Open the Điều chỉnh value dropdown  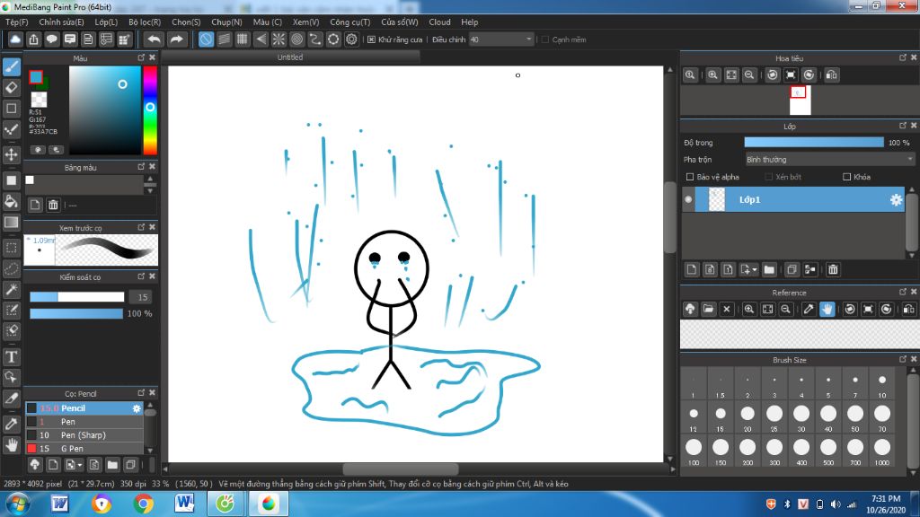501,39
